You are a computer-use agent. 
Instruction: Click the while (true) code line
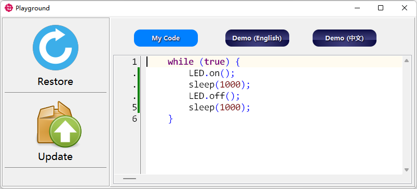(204, 62)
